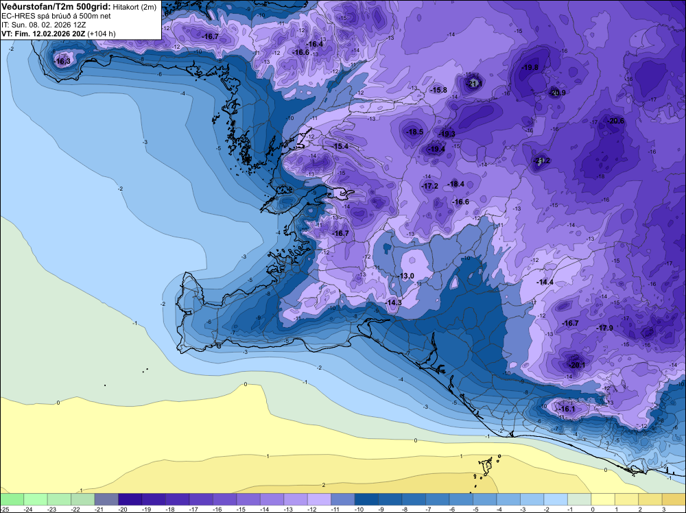Click the legend swatch labeled -19
This screenshot has height=513, width=686.
[x=154, y=499]
